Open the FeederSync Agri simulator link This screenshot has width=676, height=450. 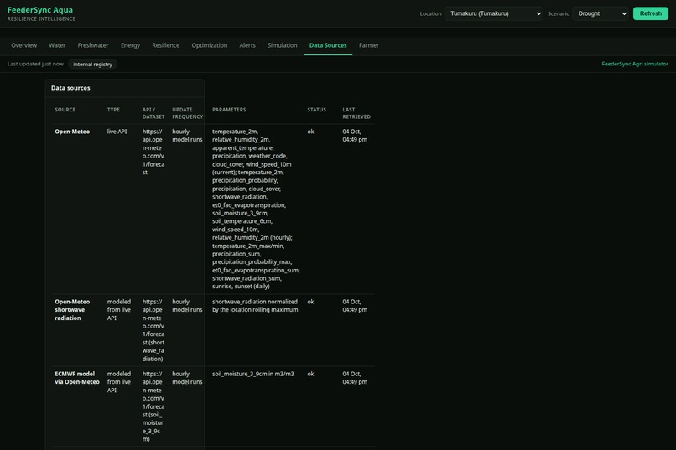635,64
